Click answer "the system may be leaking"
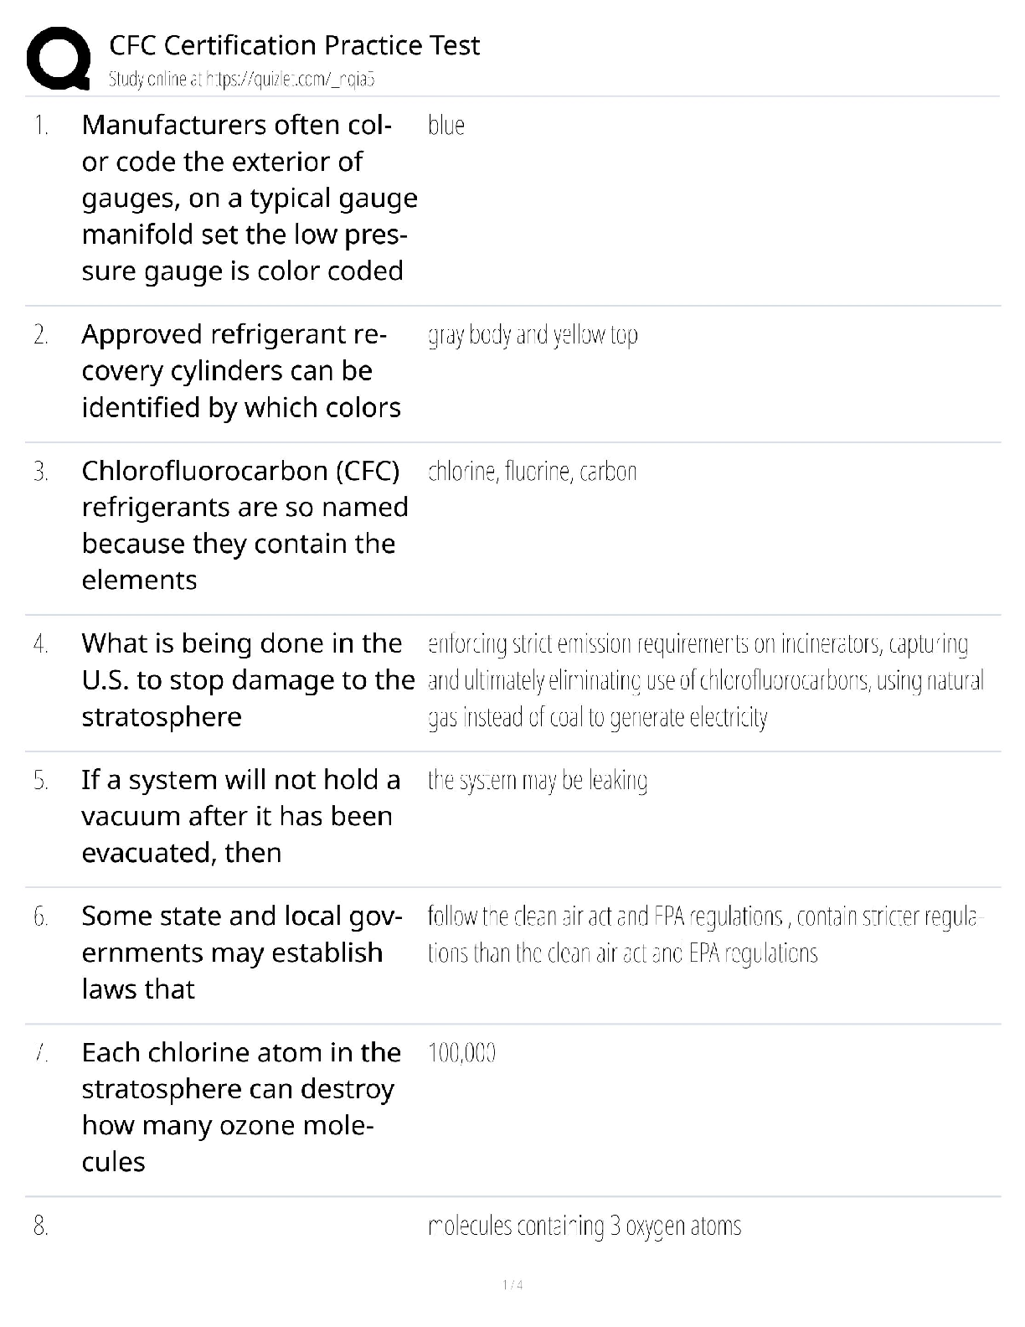This screenshot has height=1327, width=1025. click(x=537, y=781)
